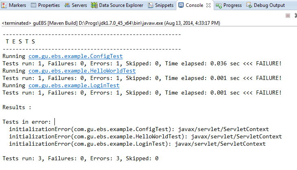The width and height of the screenshot is (297, 170).
Task: Click the Console monitor icon
Action: 181,5
